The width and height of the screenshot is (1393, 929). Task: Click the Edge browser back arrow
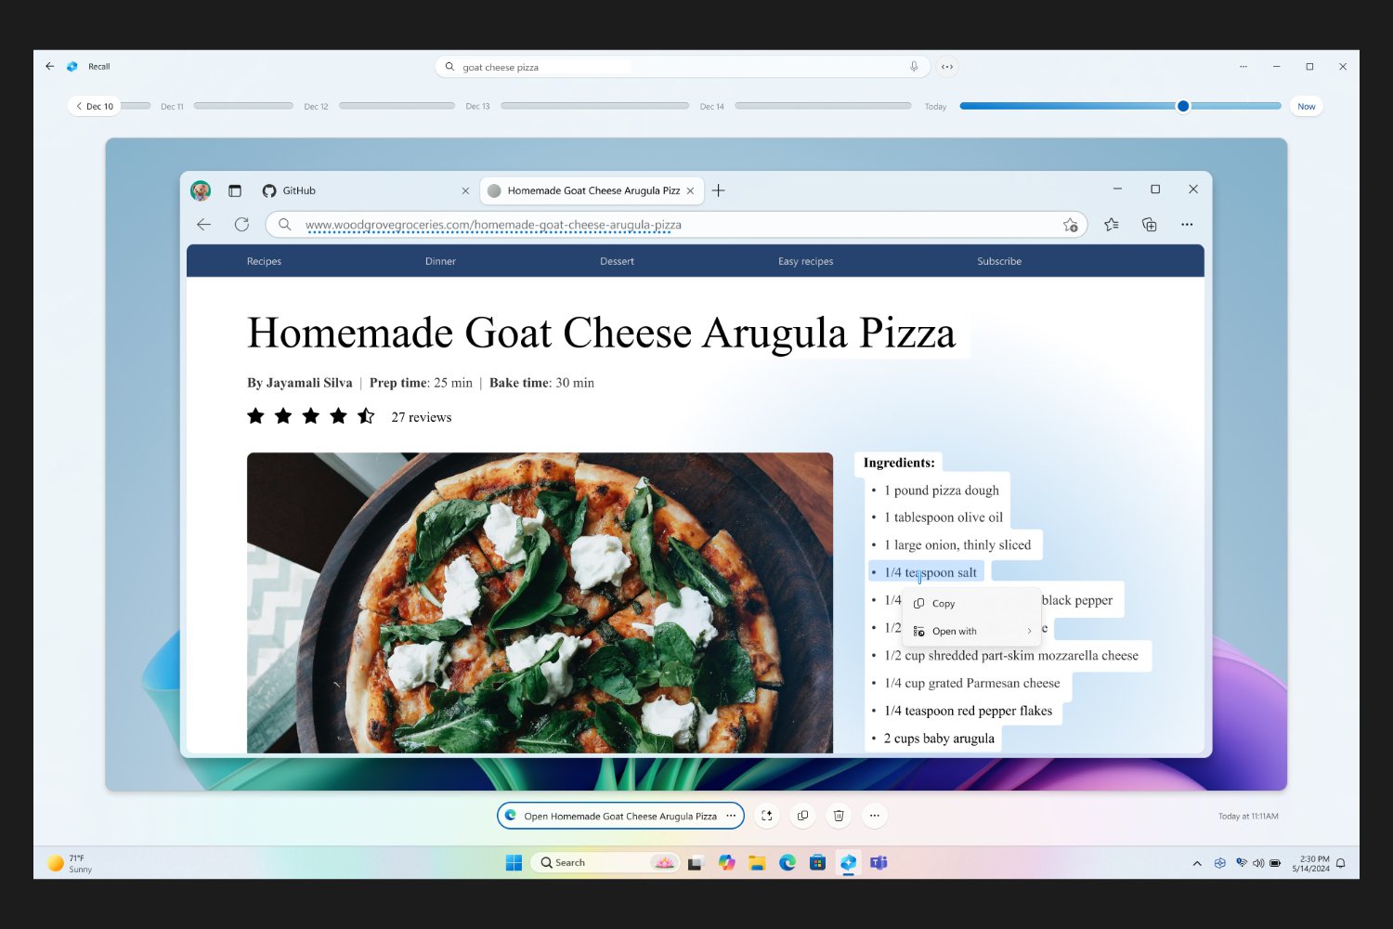tap(204, 224)
